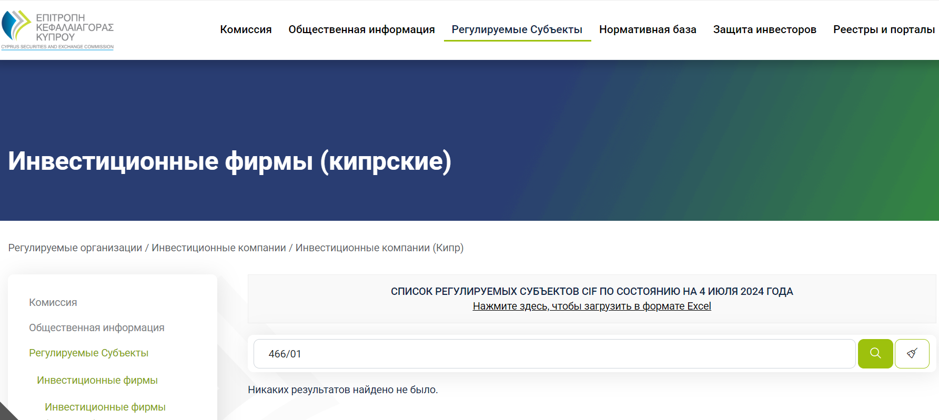Screen dimensions: 939x420
Task: Open the Комиссия top menu
Action: [x=246, y=29]
